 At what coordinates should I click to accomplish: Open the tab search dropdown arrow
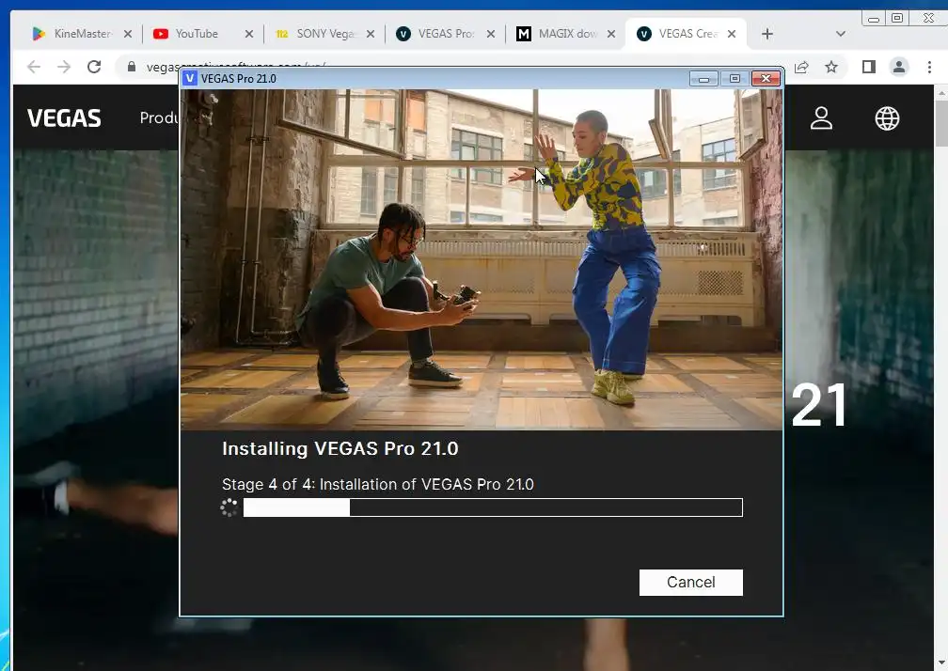[x=841, y=34]
